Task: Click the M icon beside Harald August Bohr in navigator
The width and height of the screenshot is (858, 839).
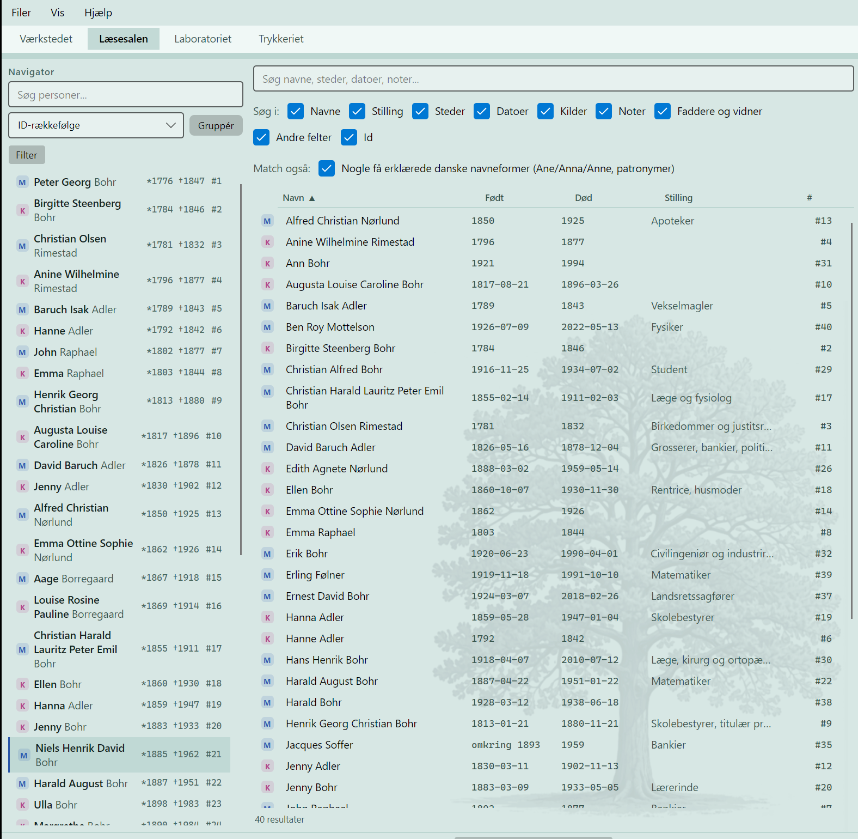Action: pos(22,784)
